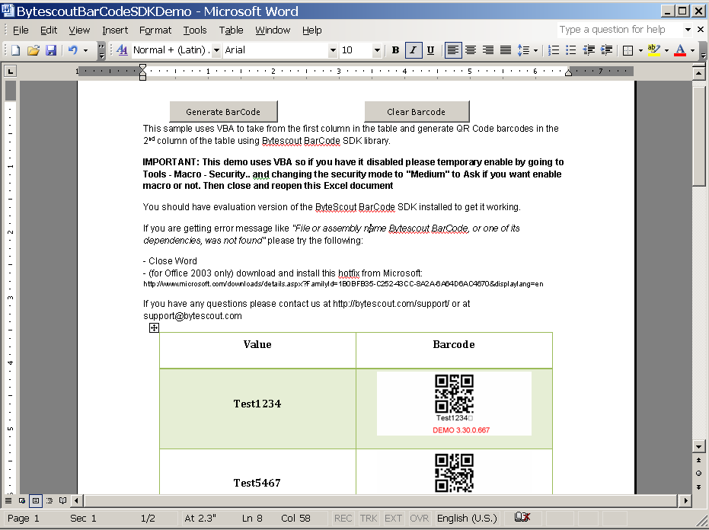The width and height of the screenshot is (709, 530).
Task: Open the Help menu
Action: (x=312, y=30)
